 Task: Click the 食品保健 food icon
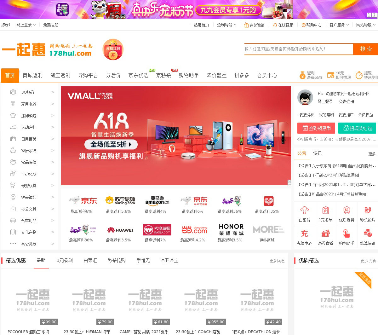pos(13,162)
